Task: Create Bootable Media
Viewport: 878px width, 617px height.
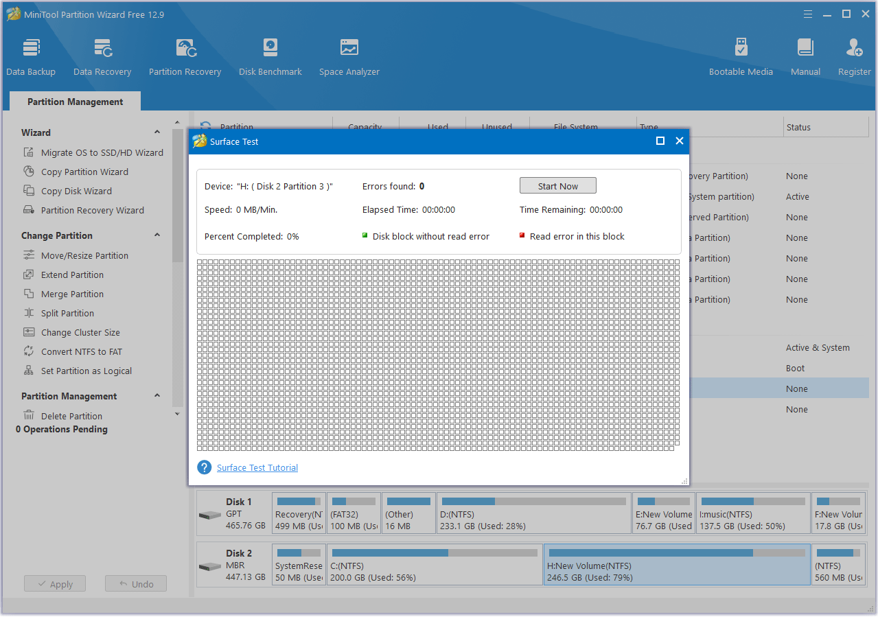Action: pyautogui.click(x=741, y=58)
